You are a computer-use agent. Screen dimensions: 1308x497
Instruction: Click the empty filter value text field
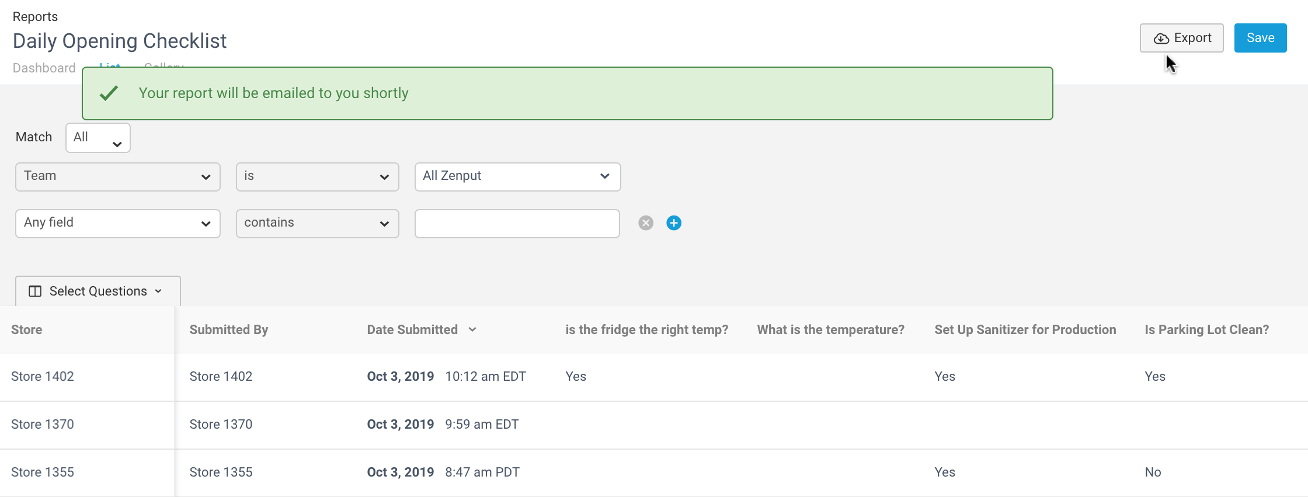tap(517, 224)
